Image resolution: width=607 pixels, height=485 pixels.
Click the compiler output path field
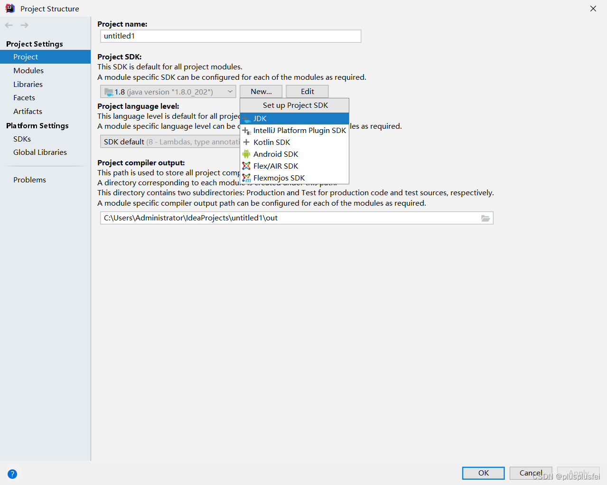pos(297,218)
